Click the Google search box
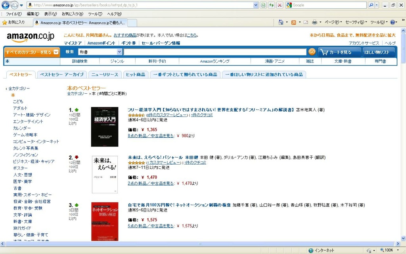Screen dimensions: 406x254 [x=326, y=5]
